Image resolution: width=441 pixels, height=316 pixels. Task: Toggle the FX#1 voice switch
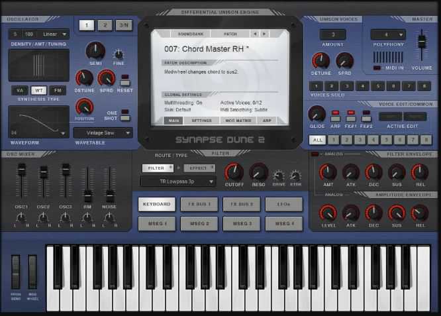(x=351, y=119)
